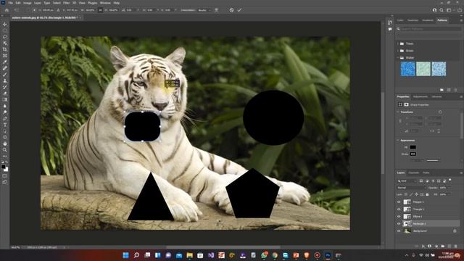This screenshot has height=261, width=464.
Task: Open Windows Start button on taskbar
Action: [125, 255]
